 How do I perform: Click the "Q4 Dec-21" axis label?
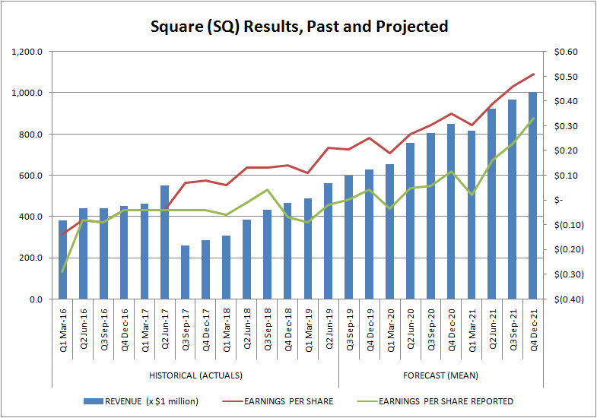tap(533, 330)
